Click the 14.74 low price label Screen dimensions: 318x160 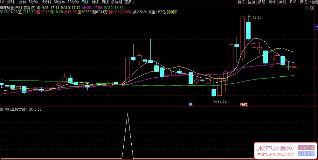tap(222, 102)
